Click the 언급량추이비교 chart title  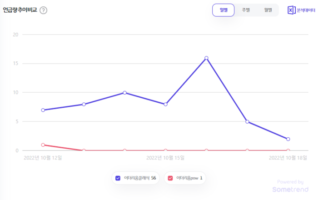(20, 10)
